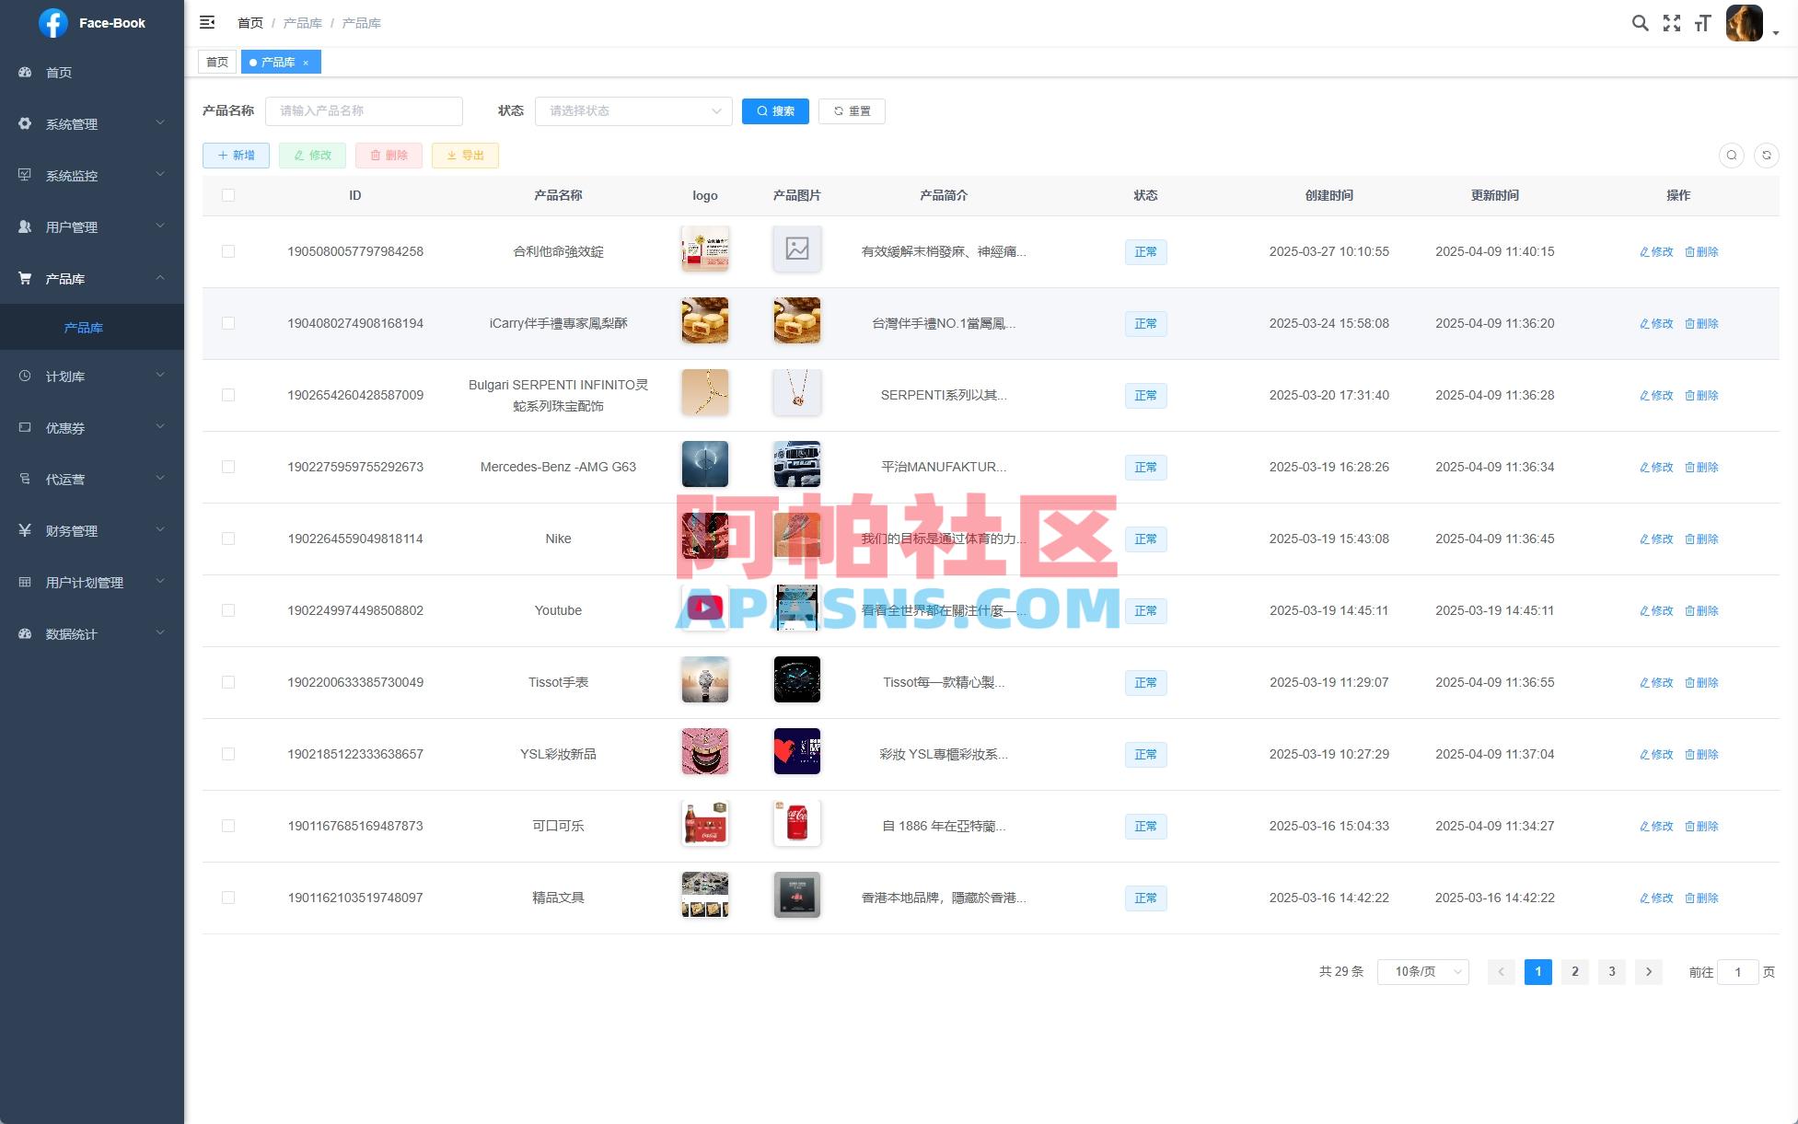The height and width of the screenshot is (1124, 1798).
Task: Toggle the sidebar collapse hamburger icon
Action: [207, 22]
